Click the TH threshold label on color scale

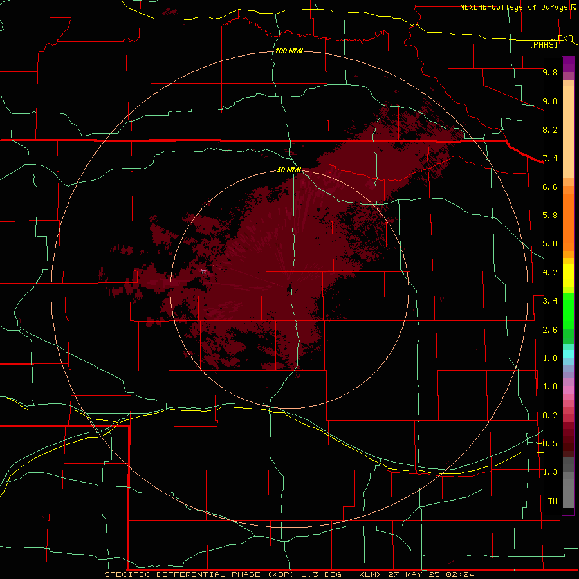tap(553, 501)
